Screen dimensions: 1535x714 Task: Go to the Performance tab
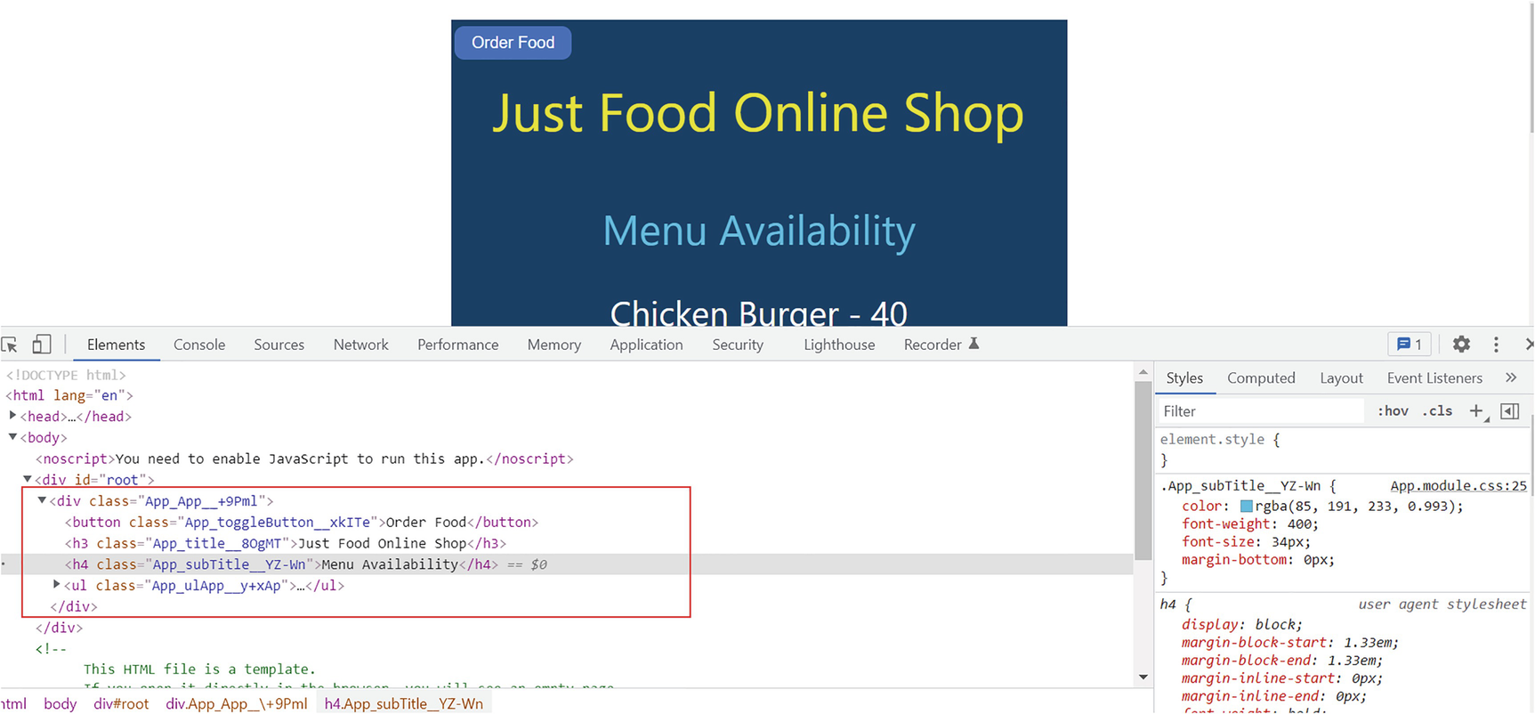(458, 345)
